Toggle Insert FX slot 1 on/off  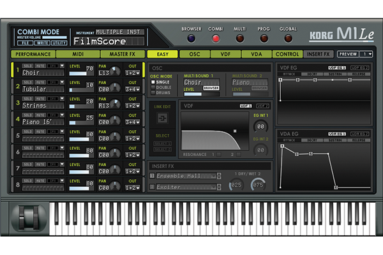(x=152, y=176)
